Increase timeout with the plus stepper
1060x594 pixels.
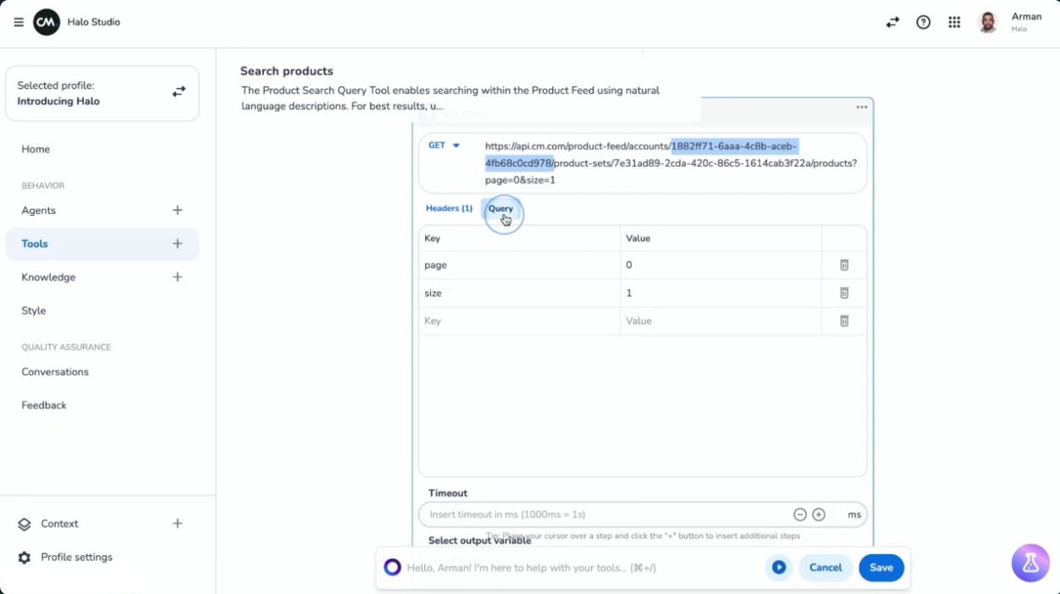point(819,514)
